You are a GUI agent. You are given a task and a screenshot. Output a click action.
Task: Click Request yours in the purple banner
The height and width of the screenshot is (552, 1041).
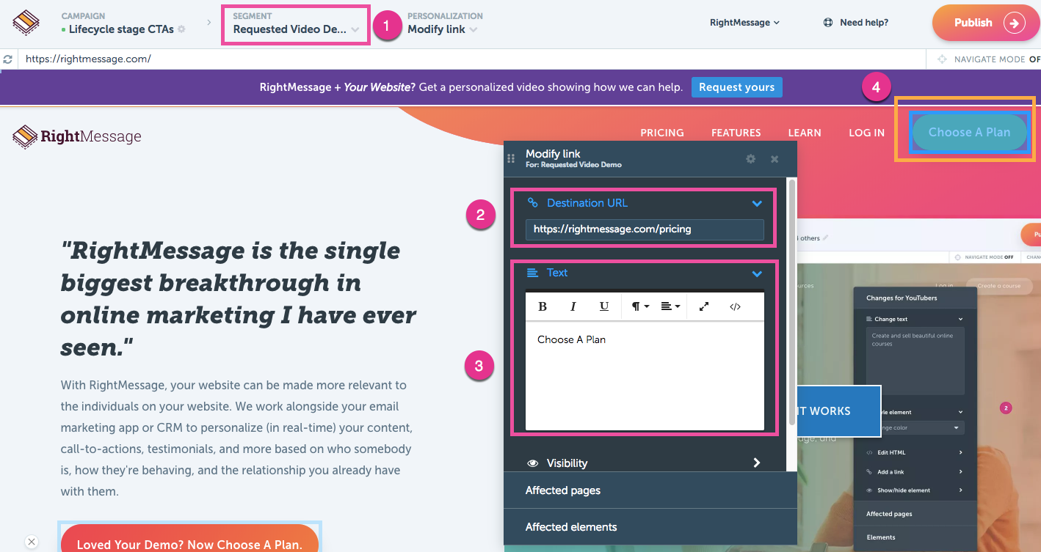point(736,87)
